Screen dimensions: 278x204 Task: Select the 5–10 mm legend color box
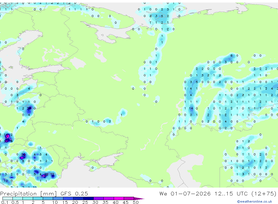click(48, 198)
